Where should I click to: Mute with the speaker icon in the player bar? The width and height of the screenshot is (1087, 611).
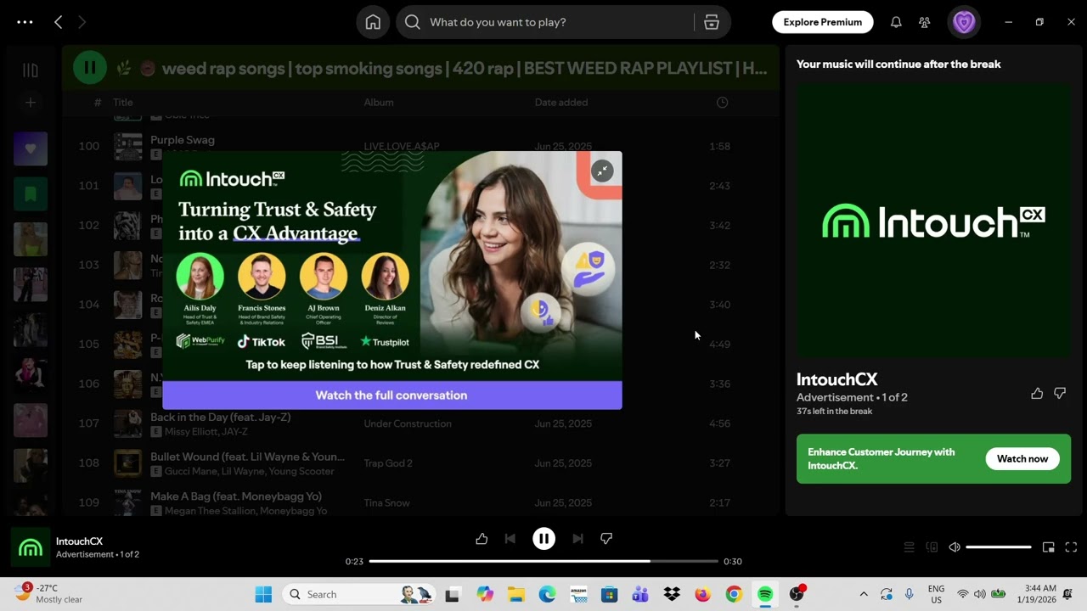coord(955,547)
